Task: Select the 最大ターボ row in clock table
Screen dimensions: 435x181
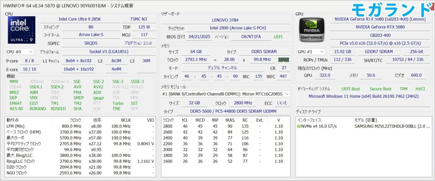Action: point(17,138)
